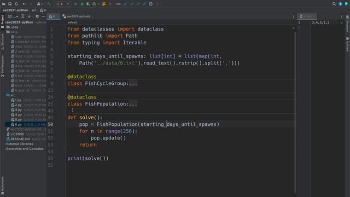Click the blue round icon beside search

click(x=340, y=4)
